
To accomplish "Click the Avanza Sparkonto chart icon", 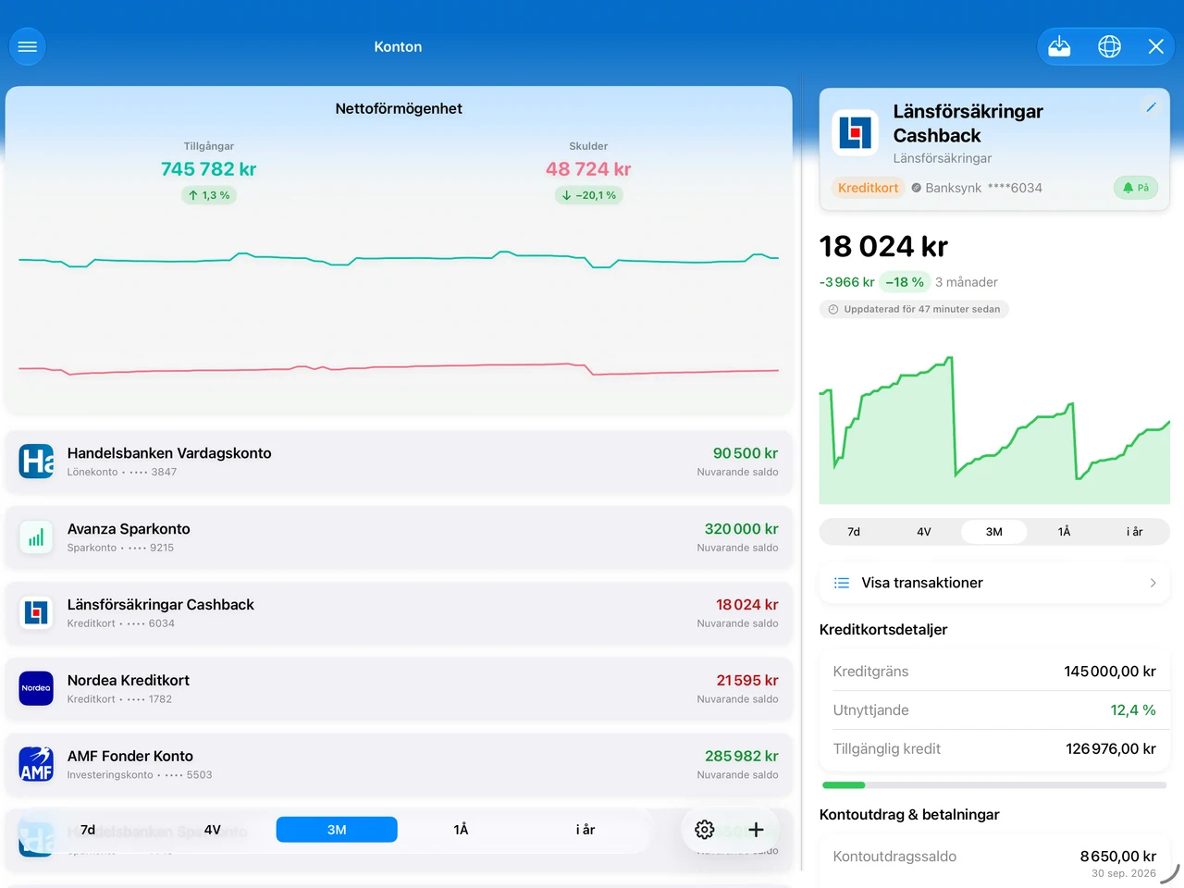I will pyautogui.click(x=37, y=536).
